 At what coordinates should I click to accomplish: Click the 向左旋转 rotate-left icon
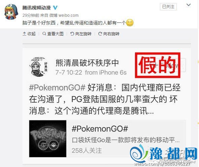coord(72,34)
